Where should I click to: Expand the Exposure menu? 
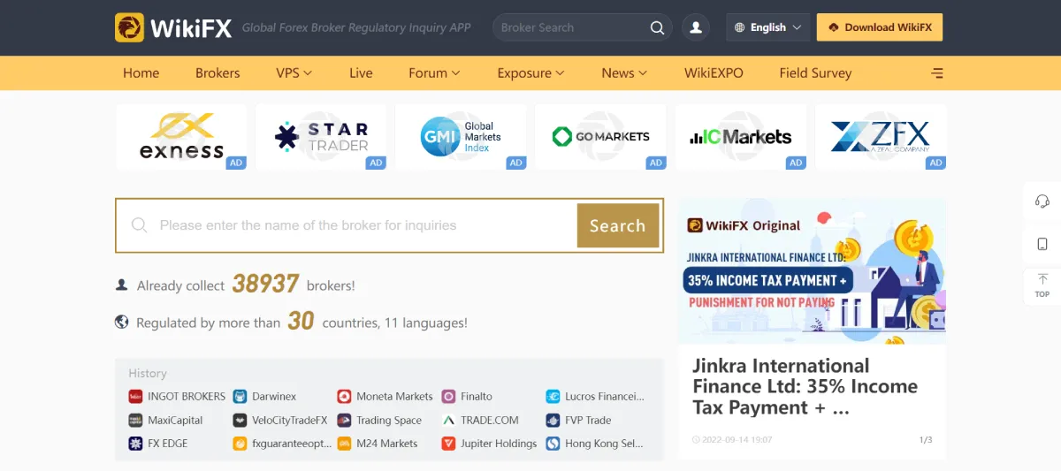tap(530, 73)
